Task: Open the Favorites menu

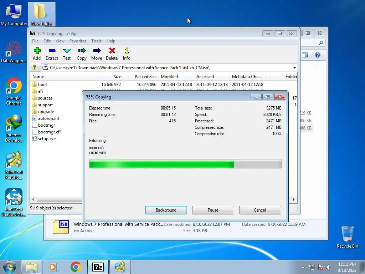Action: pos(78,41)
